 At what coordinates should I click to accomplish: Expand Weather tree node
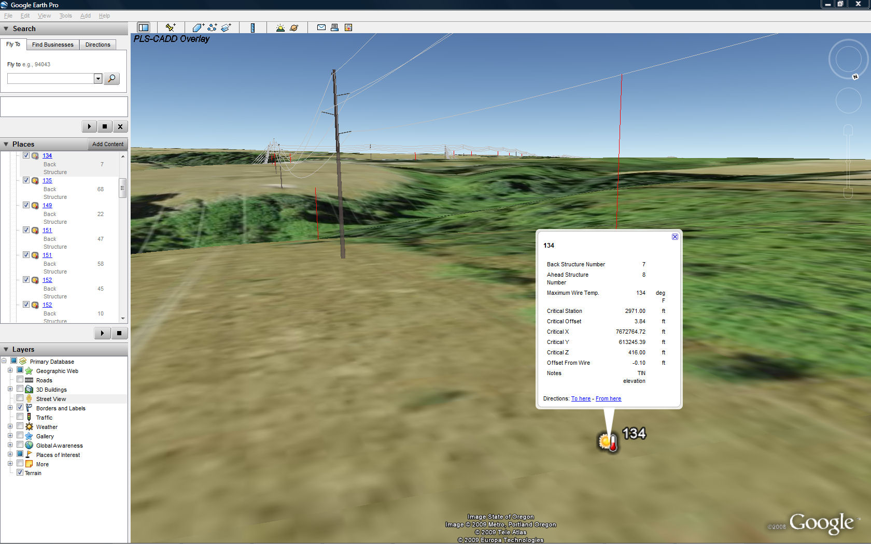(x=10, y=426)
